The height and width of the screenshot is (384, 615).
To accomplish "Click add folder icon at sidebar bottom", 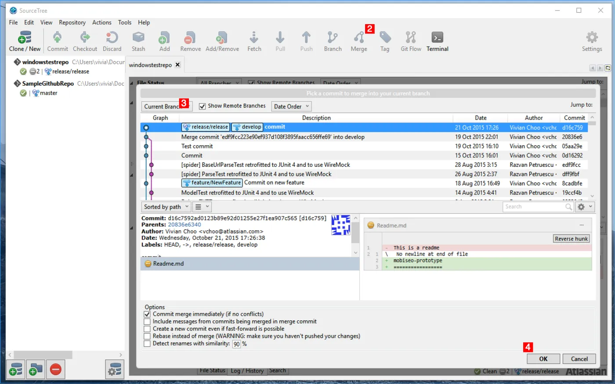I will tap(36, 370).
